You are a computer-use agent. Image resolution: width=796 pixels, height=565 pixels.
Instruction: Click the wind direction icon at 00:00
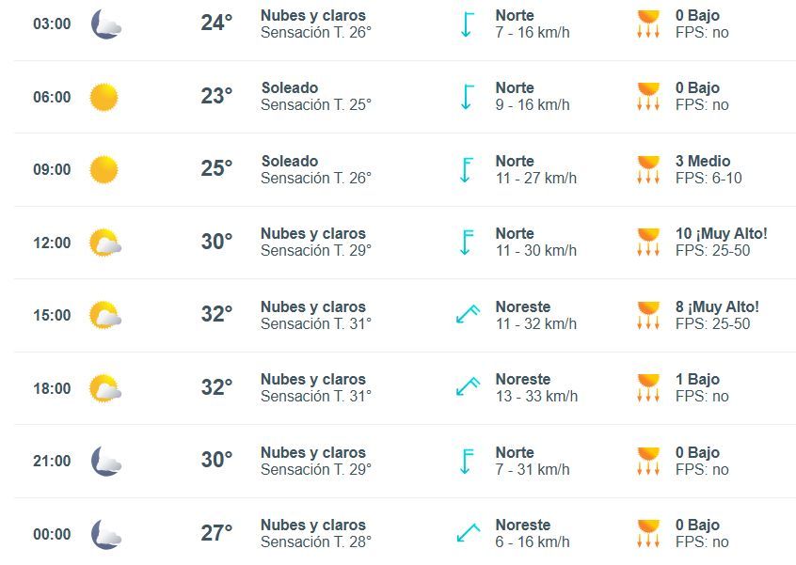pos(468,533)
